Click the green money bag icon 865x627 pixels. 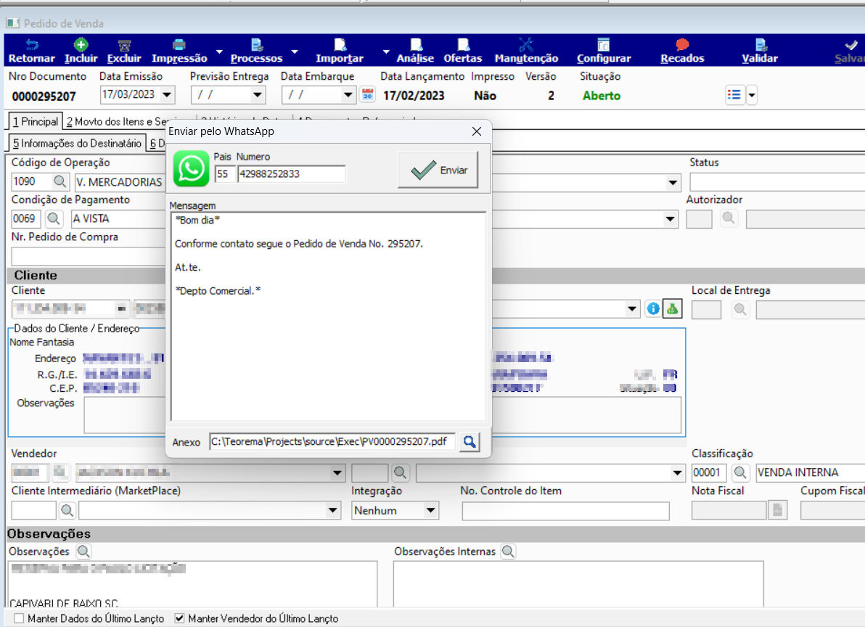(x=672, y=309)
